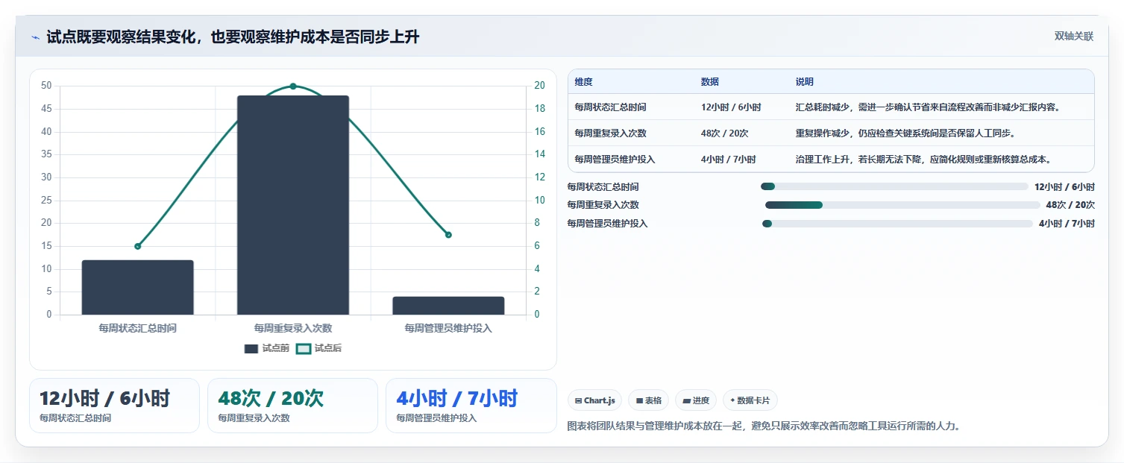Click the 12小时 / 6小时 data card
The height and width of the screenshot is (463, 1124).
(114, 406)
